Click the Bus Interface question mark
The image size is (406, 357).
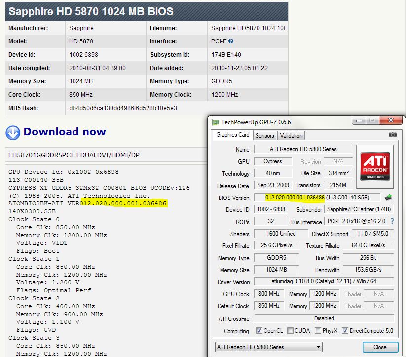(x=392, y=221)
